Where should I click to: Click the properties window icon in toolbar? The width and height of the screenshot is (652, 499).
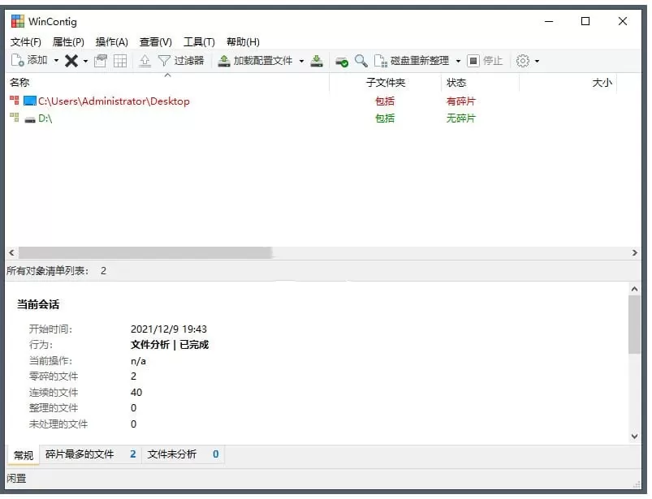[100, 61]
